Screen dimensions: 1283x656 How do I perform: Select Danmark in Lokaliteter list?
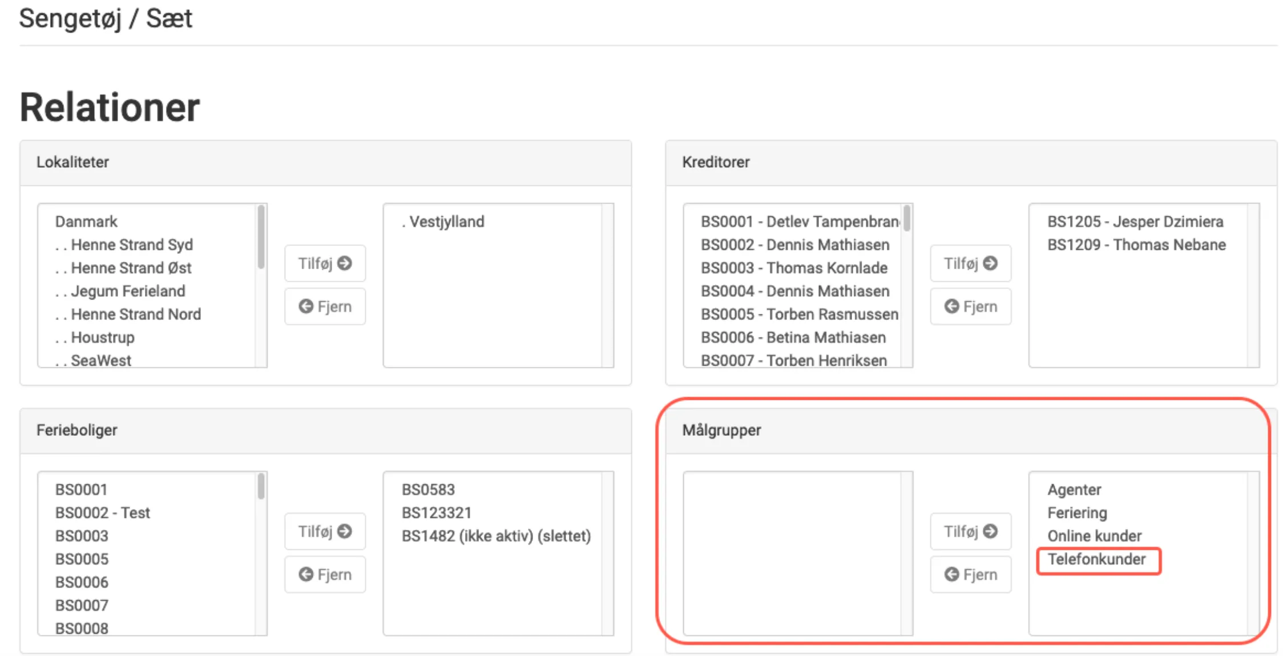pyautogui.click(x=86, y=221)
